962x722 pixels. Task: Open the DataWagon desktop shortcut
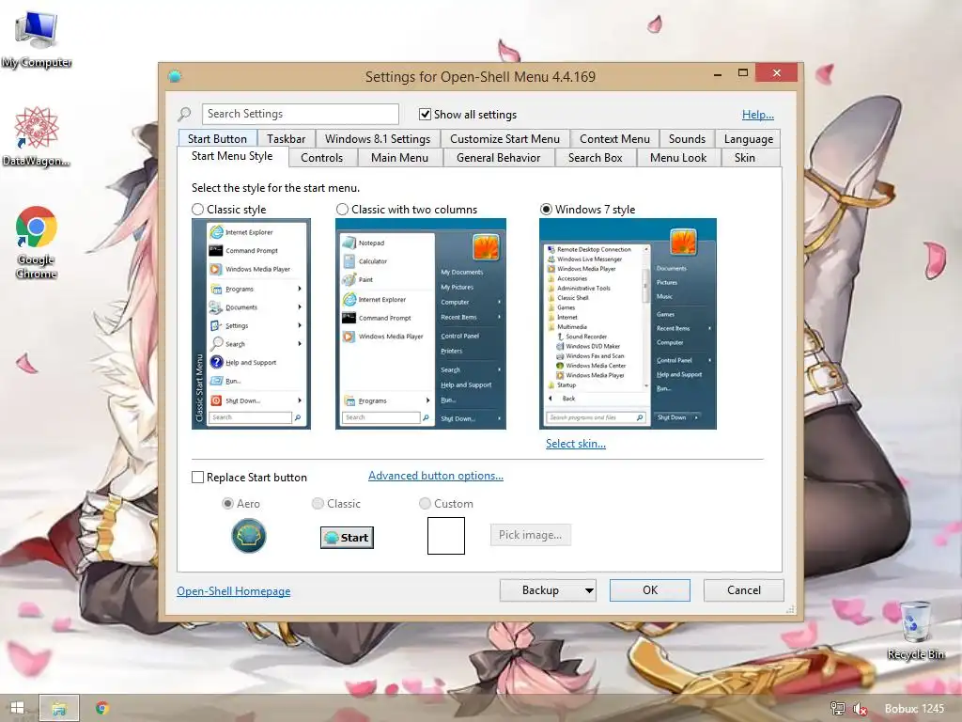(37, 137)
